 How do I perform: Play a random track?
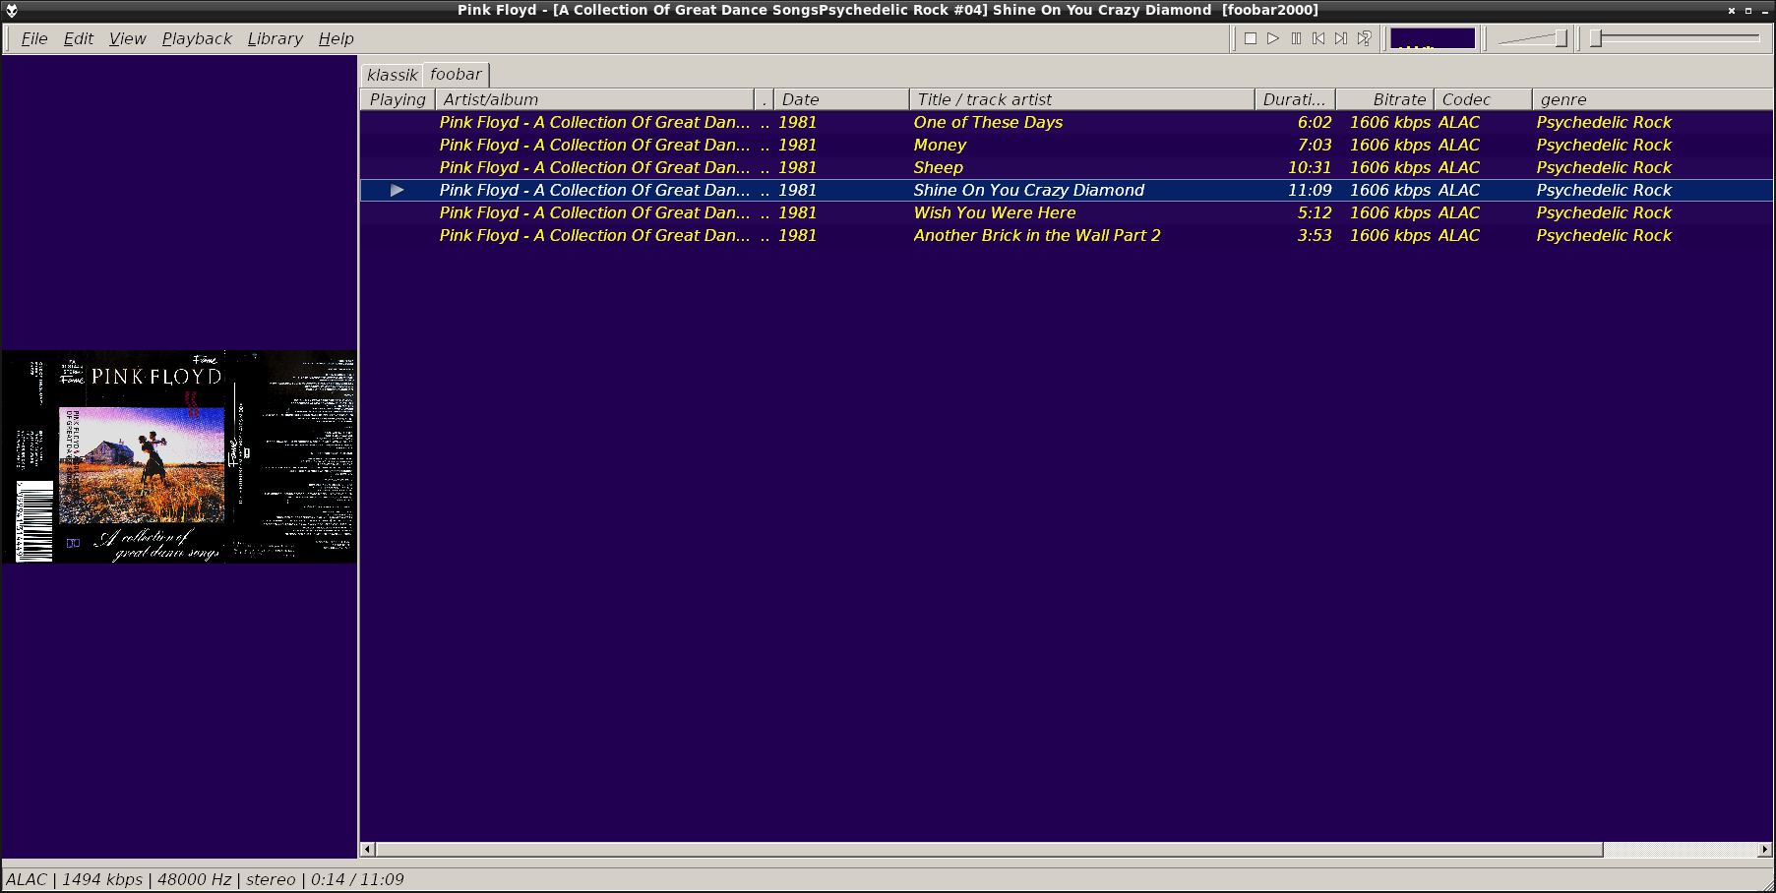1364,38
